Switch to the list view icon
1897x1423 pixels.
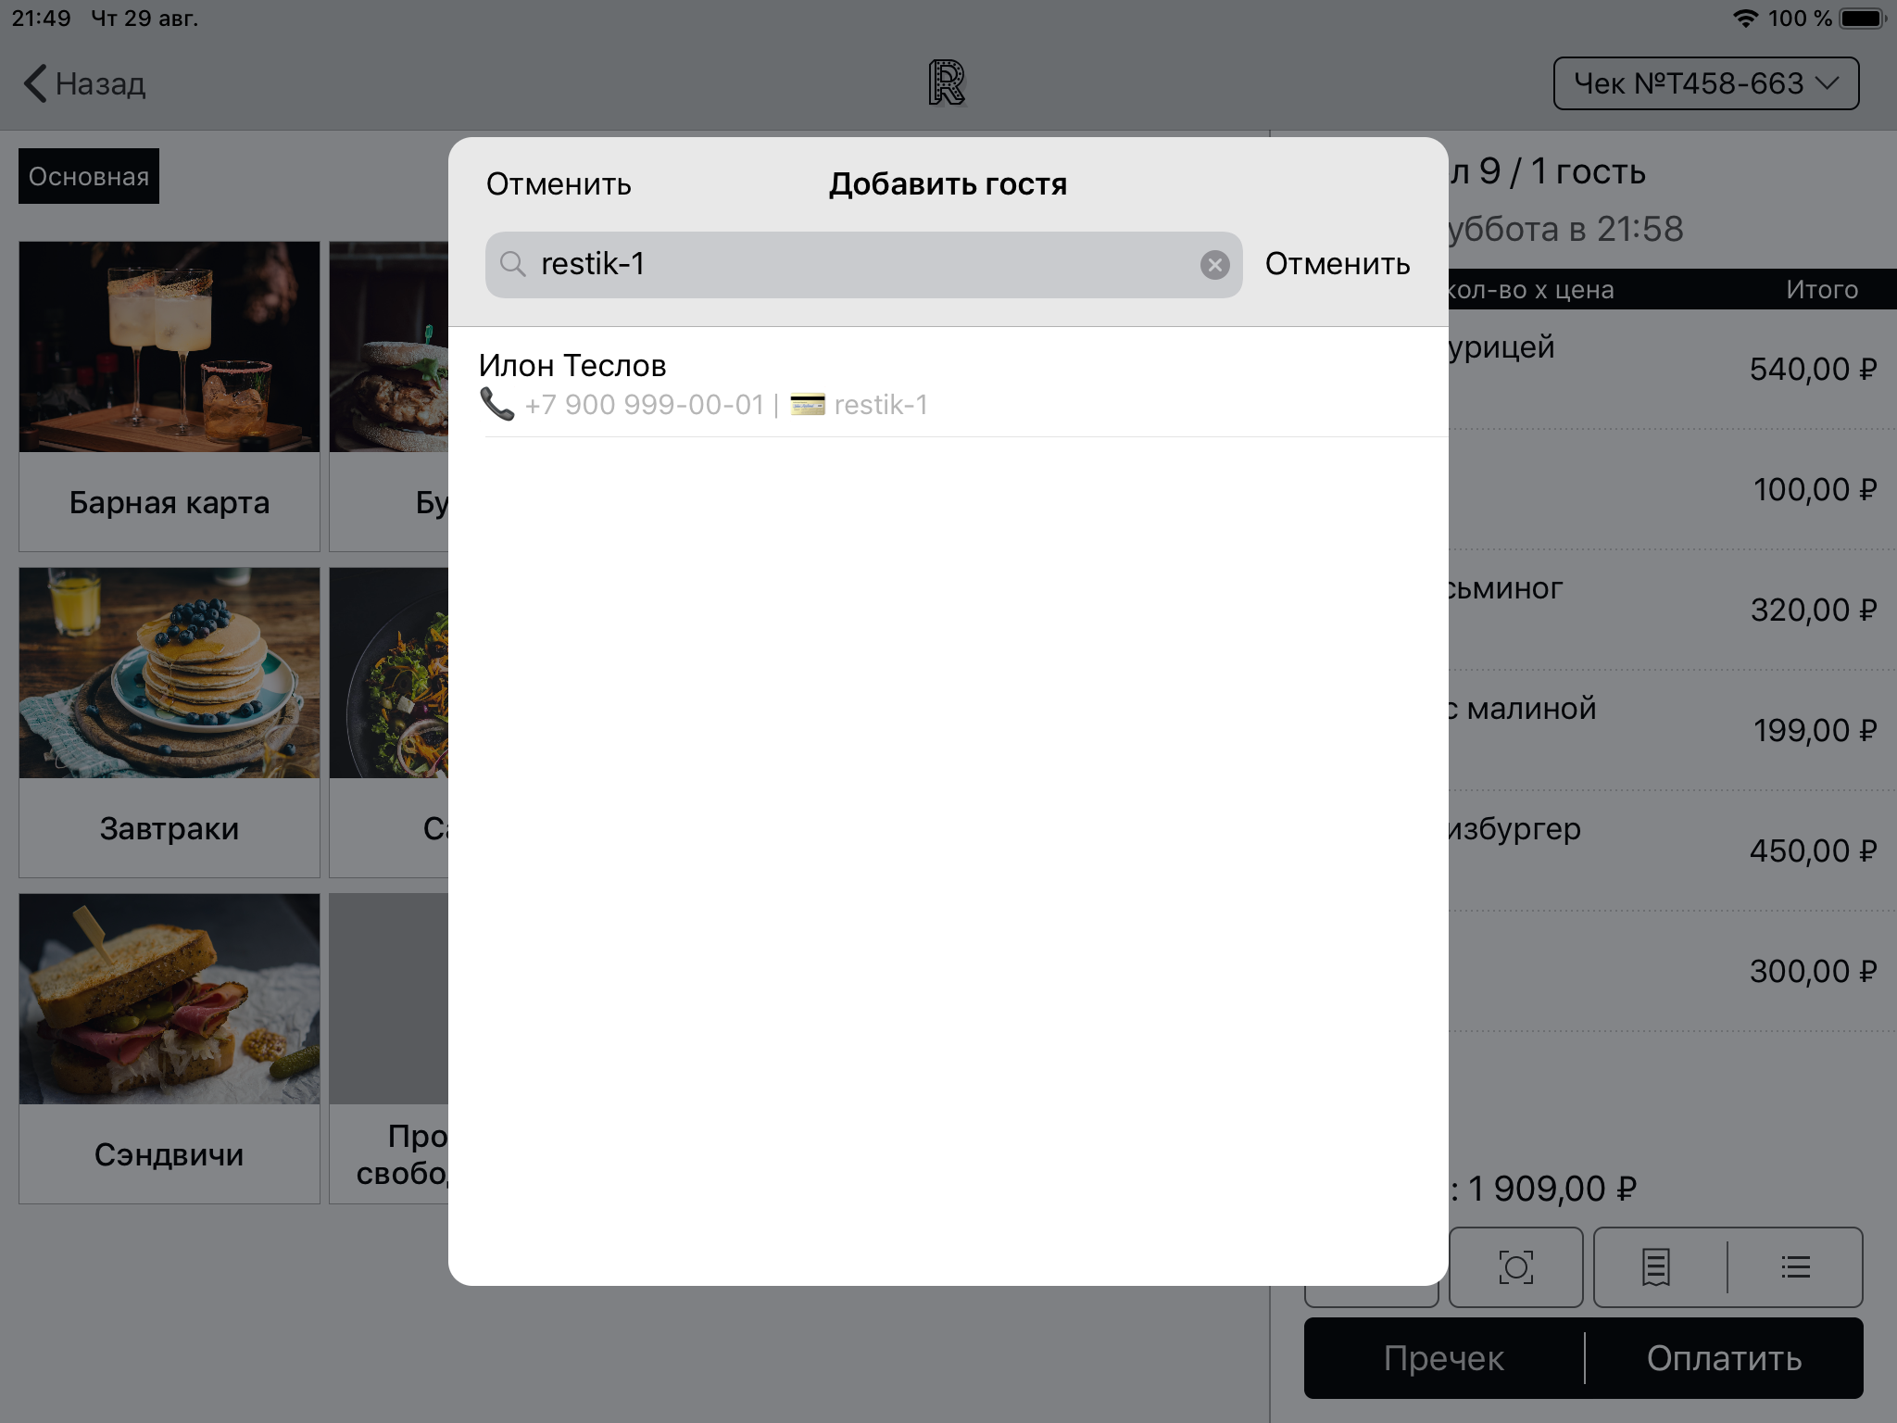(x=1795, y=1266)
